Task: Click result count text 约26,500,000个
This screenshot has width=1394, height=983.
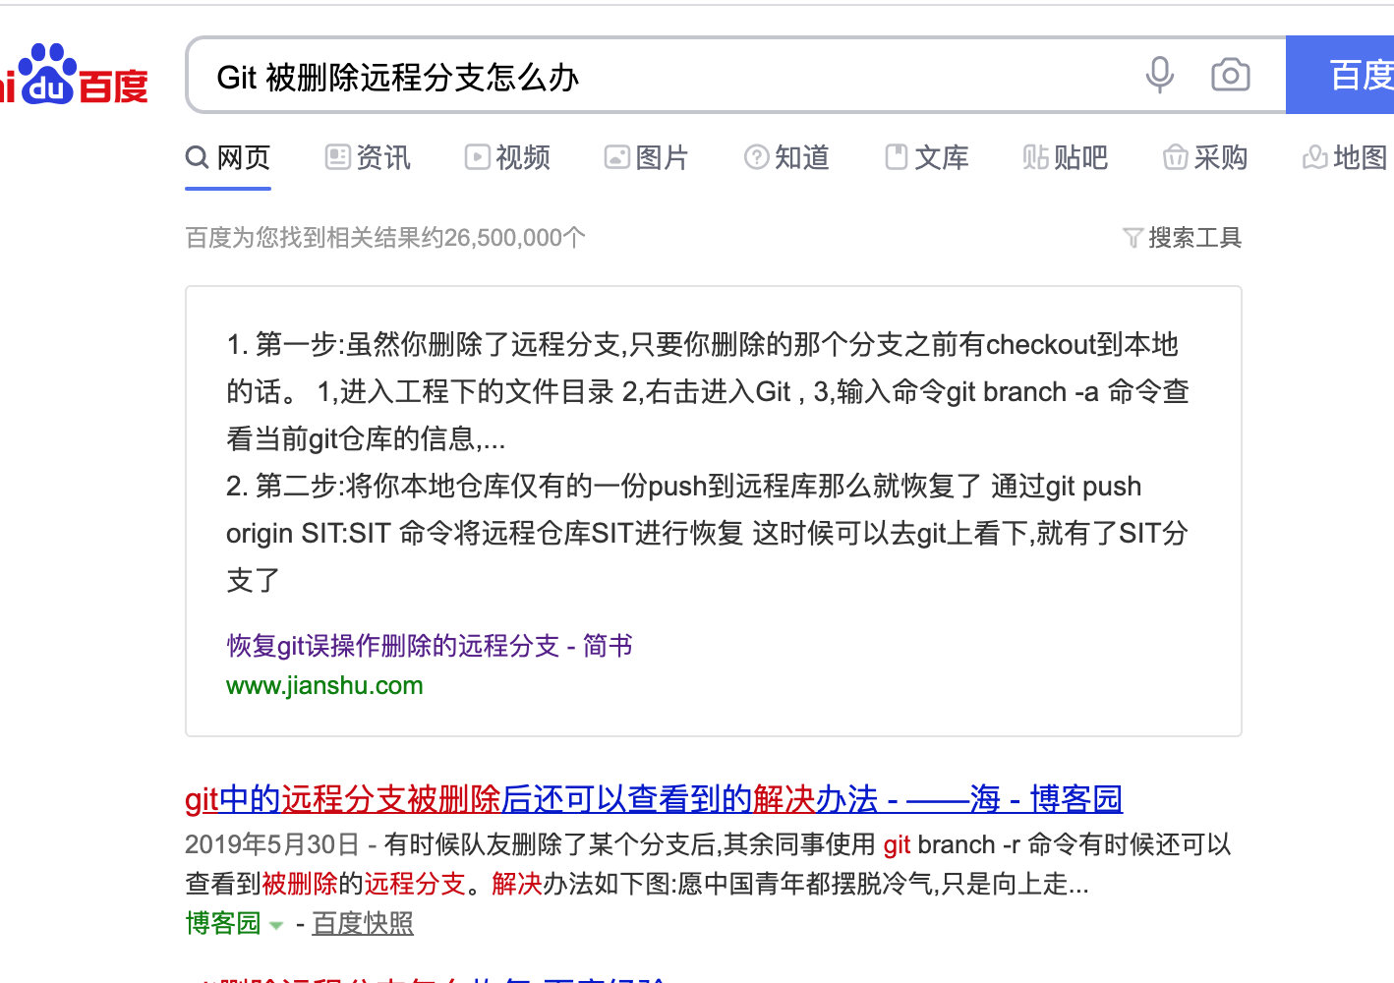Action: point(385,237)
